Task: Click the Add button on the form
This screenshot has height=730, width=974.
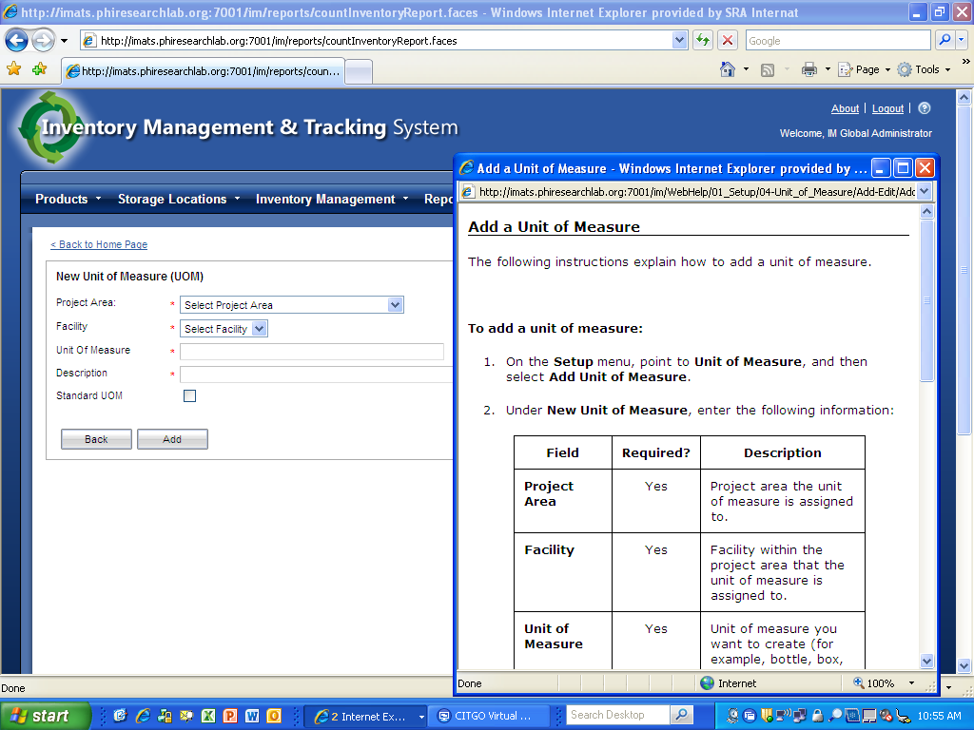Action: pyautogui.click(x=172, y=439)
